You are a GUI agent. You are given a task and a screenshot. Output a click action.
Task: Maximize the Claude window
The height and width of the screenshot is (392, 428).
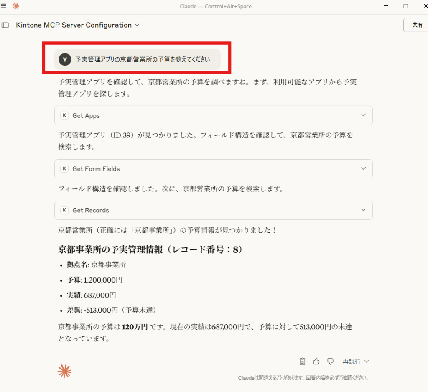tap(406, 6)
